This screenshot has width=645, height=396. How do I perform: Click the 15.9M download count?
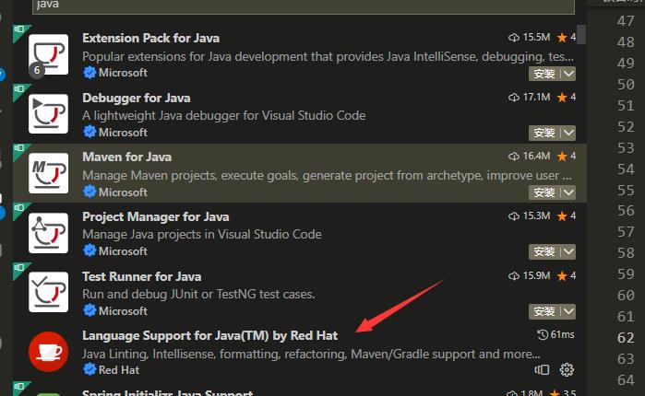pyautogui.click(x=536, y=275)
